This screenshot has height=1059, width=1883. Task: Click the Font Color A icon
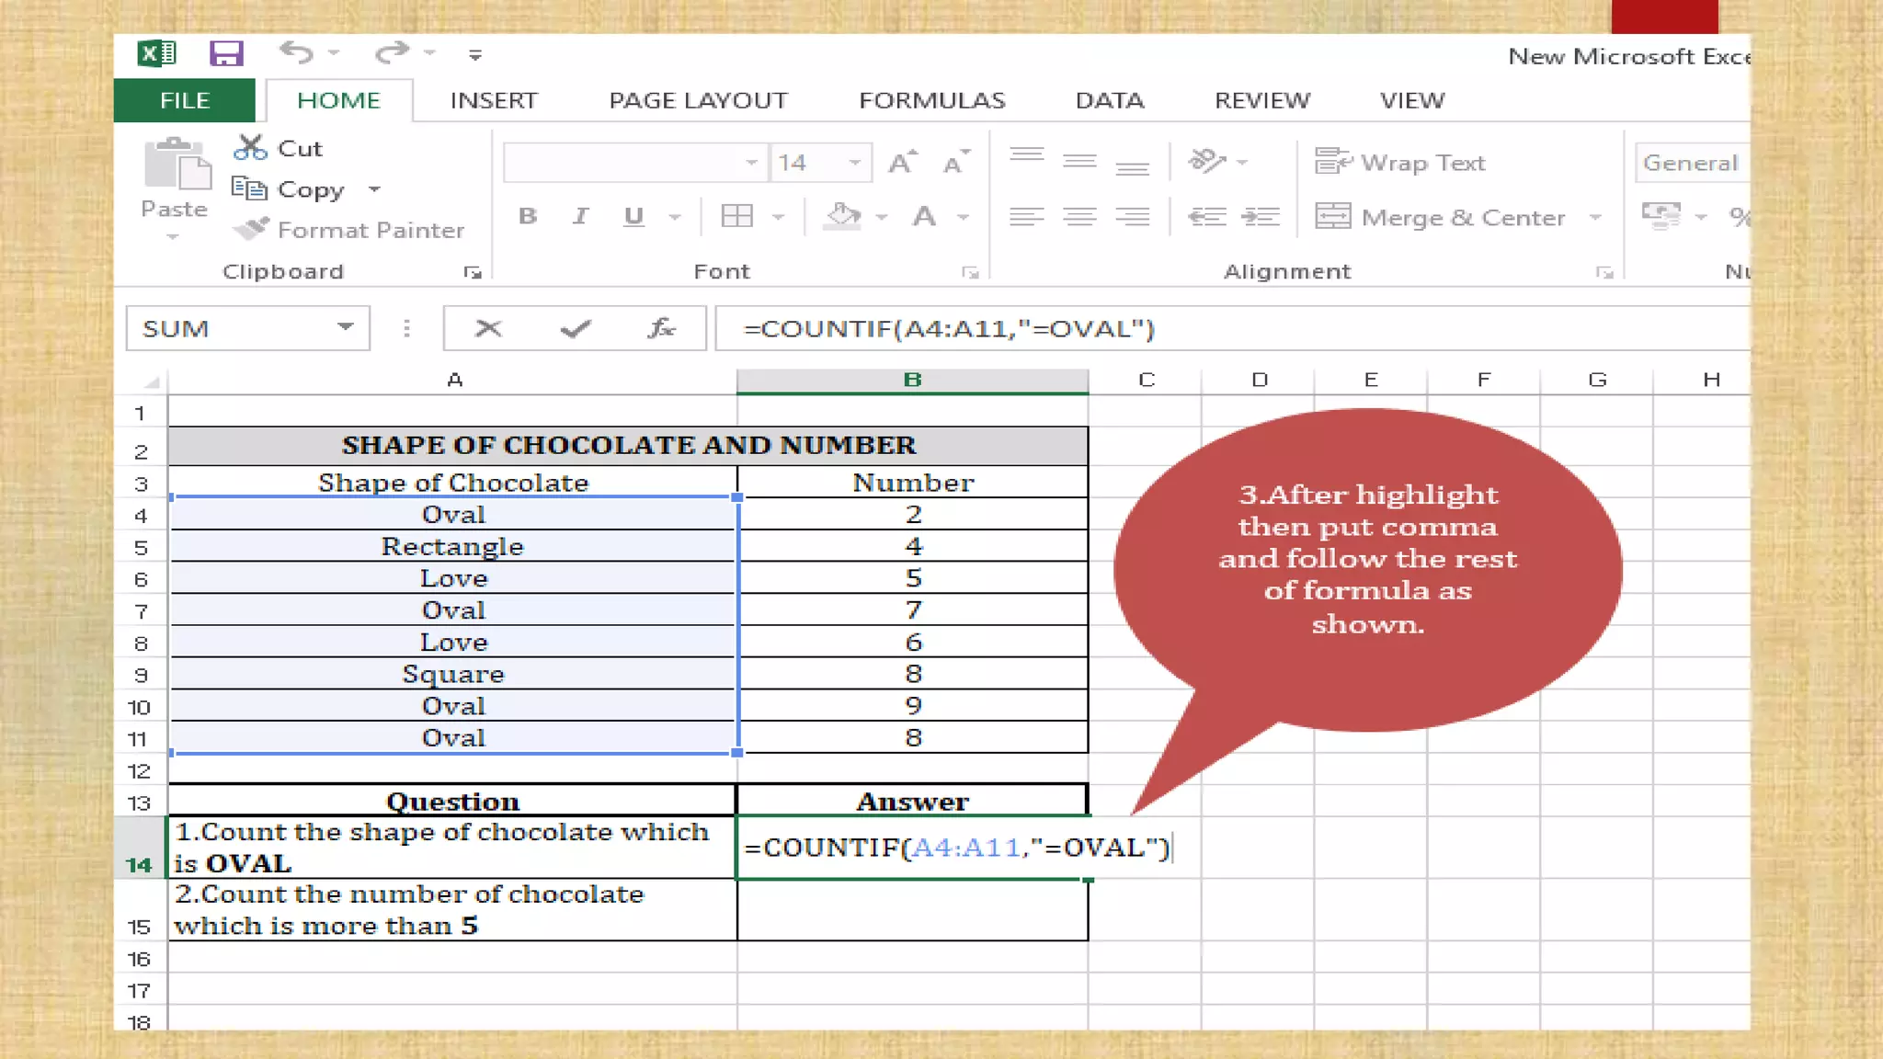(924, 217)
